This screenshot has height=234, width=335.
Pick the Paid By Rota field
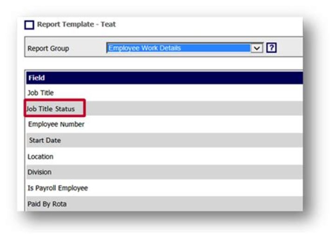click(x=164, y=204)
